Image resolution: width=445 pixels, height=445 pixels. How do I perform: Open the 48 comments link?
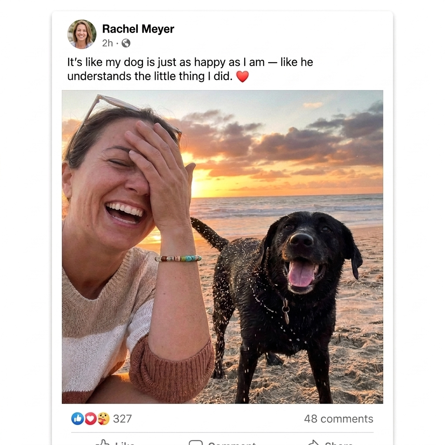(x=339, y=418)
